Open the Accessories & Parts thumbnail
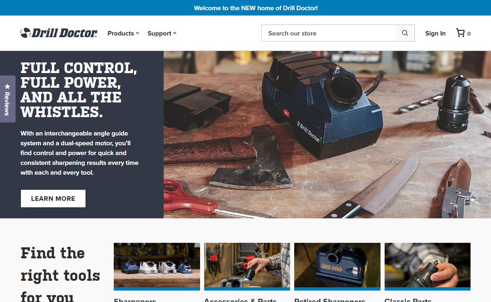Image resolution: width=491 pixels, height=302 pixels. (x=247, y=266)
